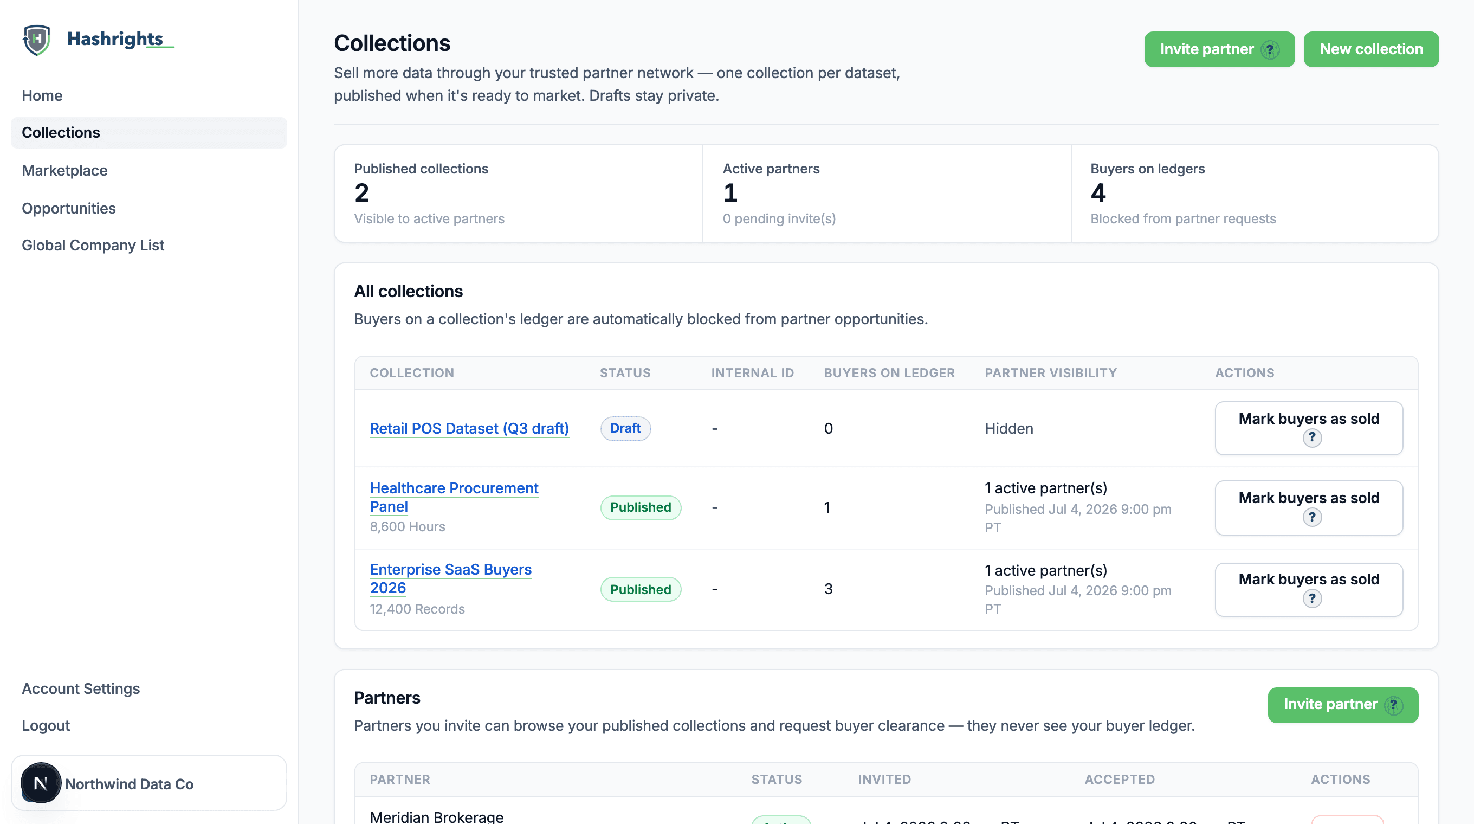This screenshot has height=824, width=1474.
Task: Open help icon on Partners section Invite partner button
Action: click(1393, 705)
